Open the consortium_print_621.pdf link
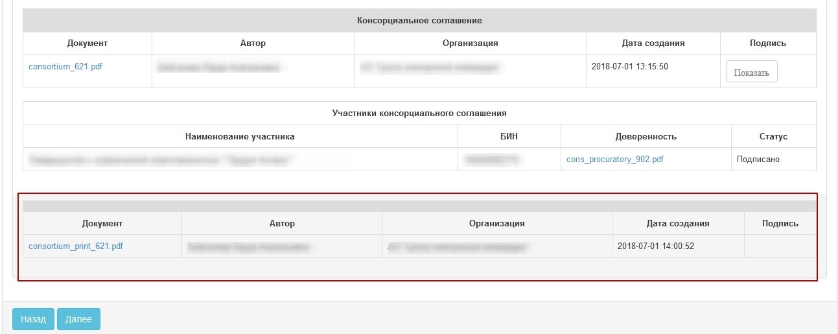838x334 pixels. click(x=76, y=246)
